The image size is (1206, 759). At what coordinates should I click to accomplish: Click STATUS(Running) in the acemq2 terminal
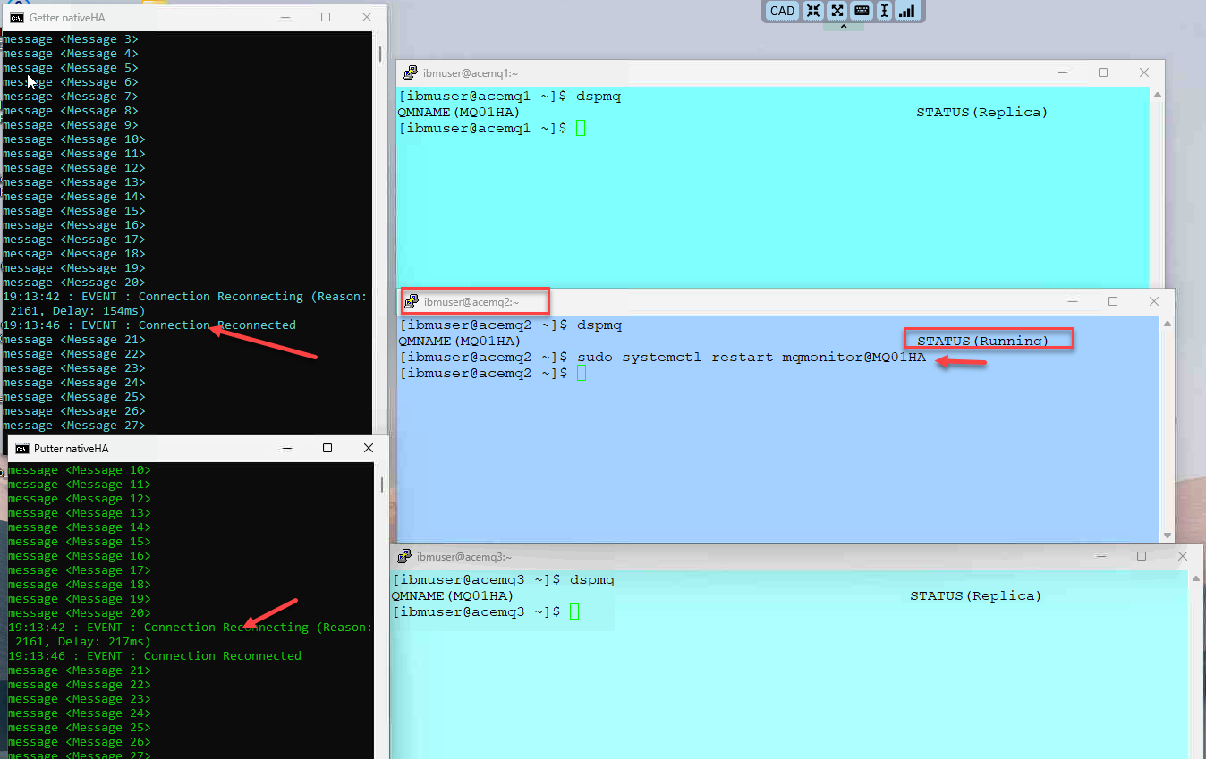click(x=982, y=341)
